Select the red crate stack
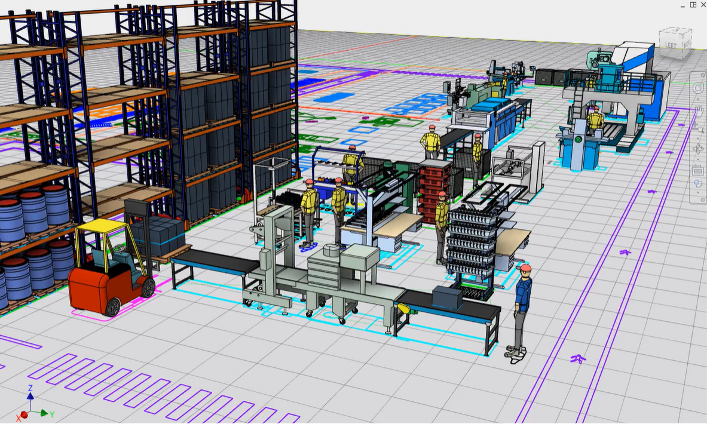The image size is (707, 424). [x=436, y=191]
